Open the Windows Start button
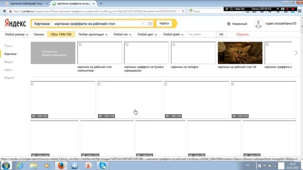The image size is (303, 170). pyautogui.click(x=6, y=166)
